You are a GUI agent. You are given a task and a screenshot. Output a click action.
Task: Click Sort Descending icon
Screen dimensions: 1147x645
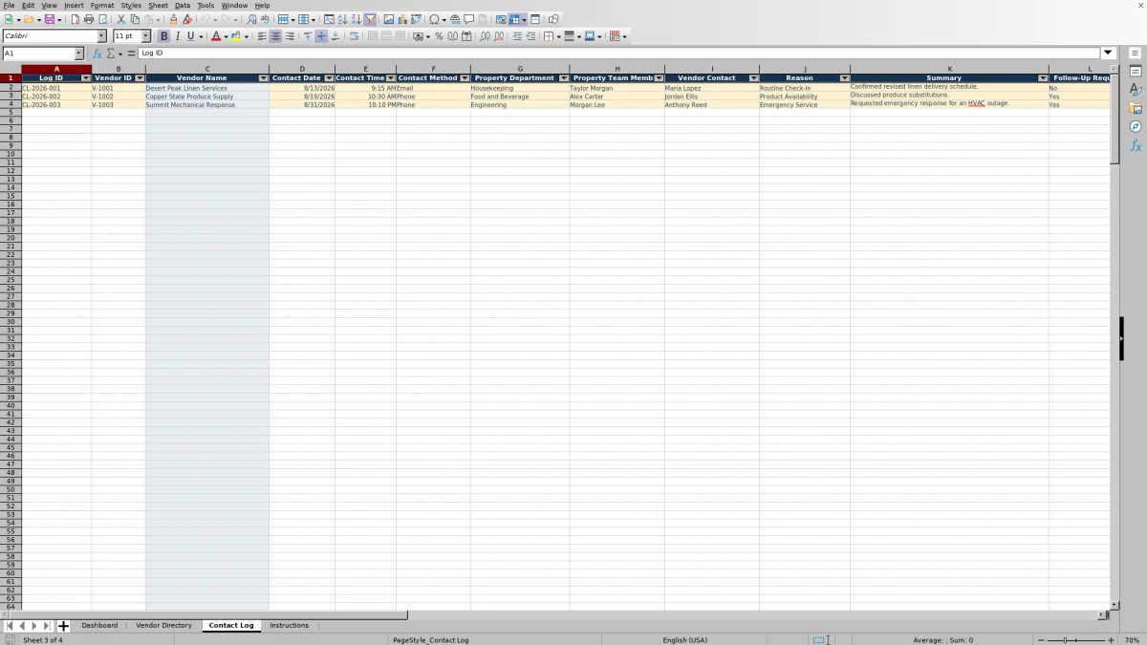click(357, 19)
